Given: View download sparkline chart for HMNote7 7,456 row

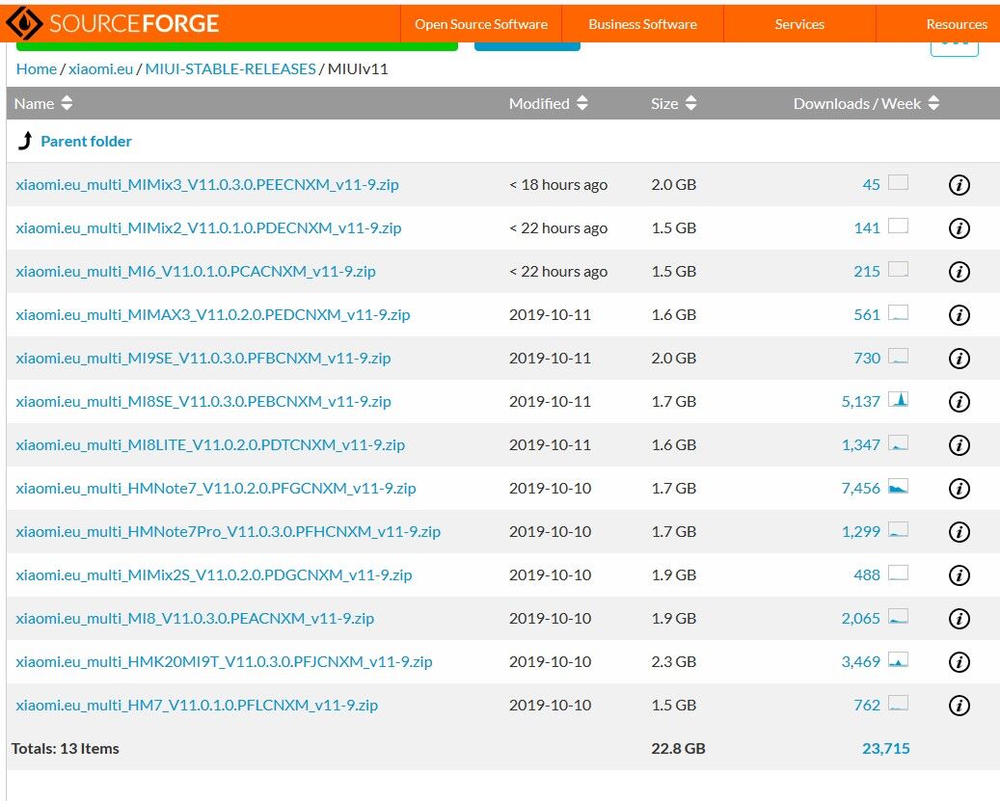Looking at the screenshot, I should 898,486.
